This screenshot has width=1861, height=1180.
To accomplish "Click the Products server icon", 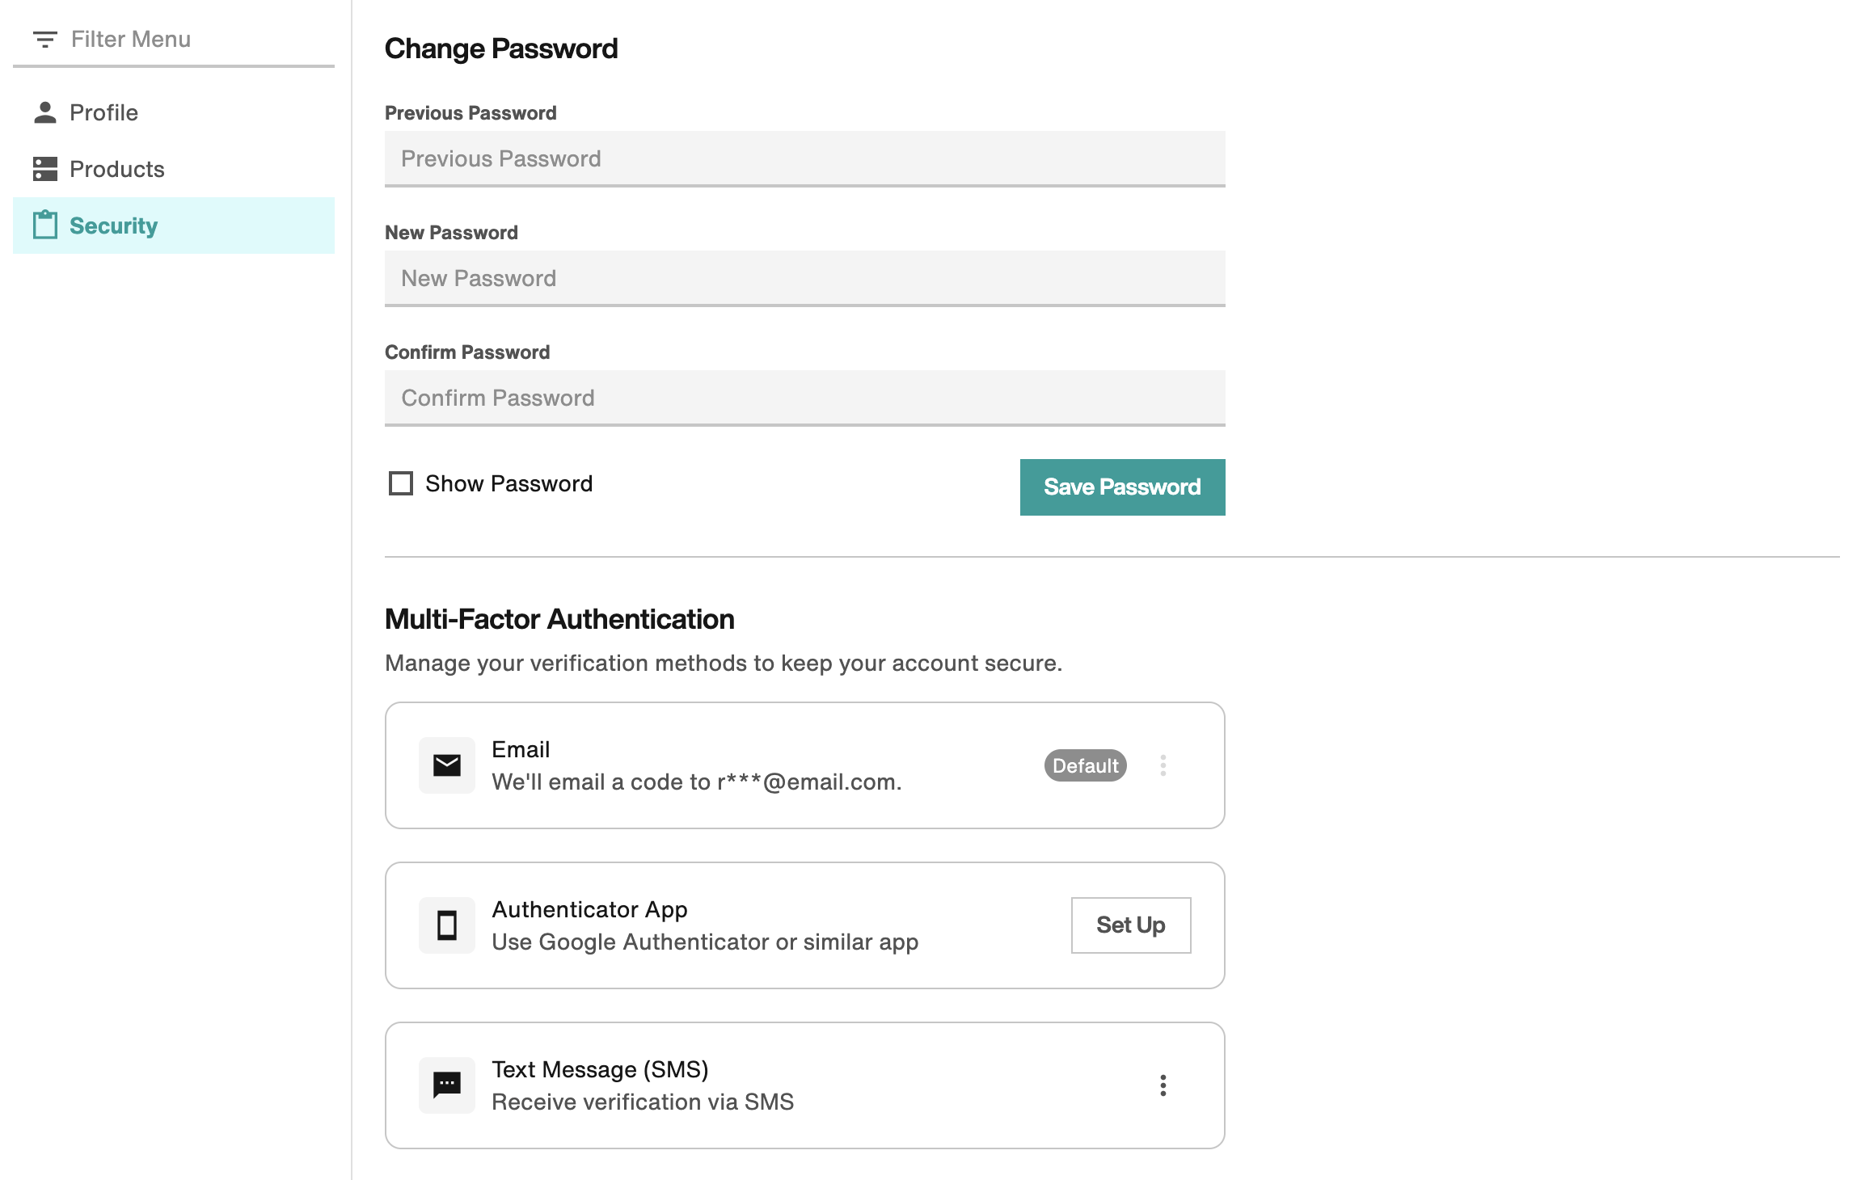I will (45, 169).
